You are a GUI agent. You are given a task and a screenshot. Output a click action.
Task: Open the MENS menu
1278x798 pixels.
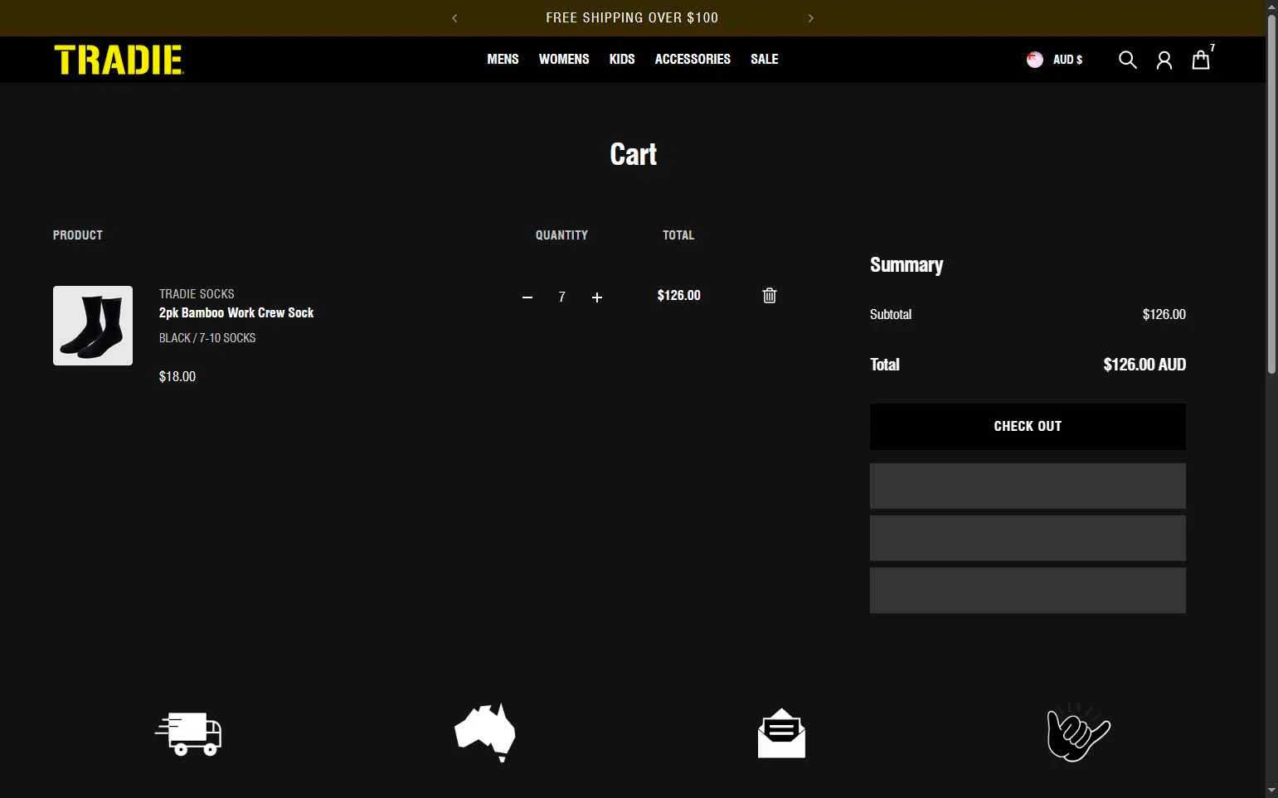(x=503, y=59)
